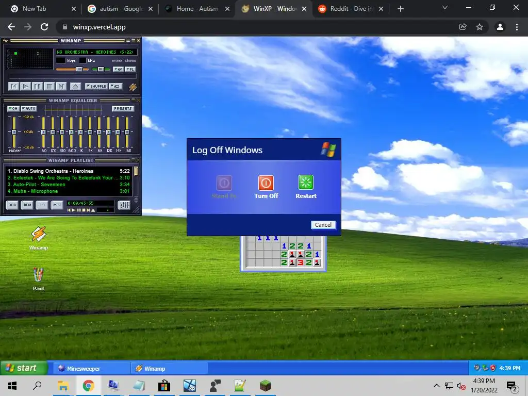528x396 pixels.
Task: Open playlist SEL menu
Action: 42,205
